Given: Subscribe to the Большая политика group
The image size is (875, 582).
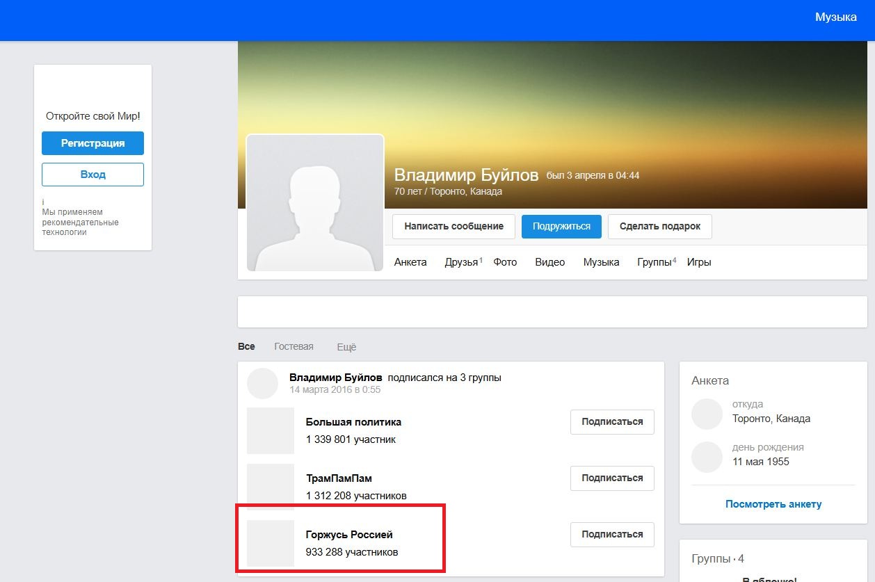Looking at the screenshot, I should pyautogui.click(x=612, y=422).
